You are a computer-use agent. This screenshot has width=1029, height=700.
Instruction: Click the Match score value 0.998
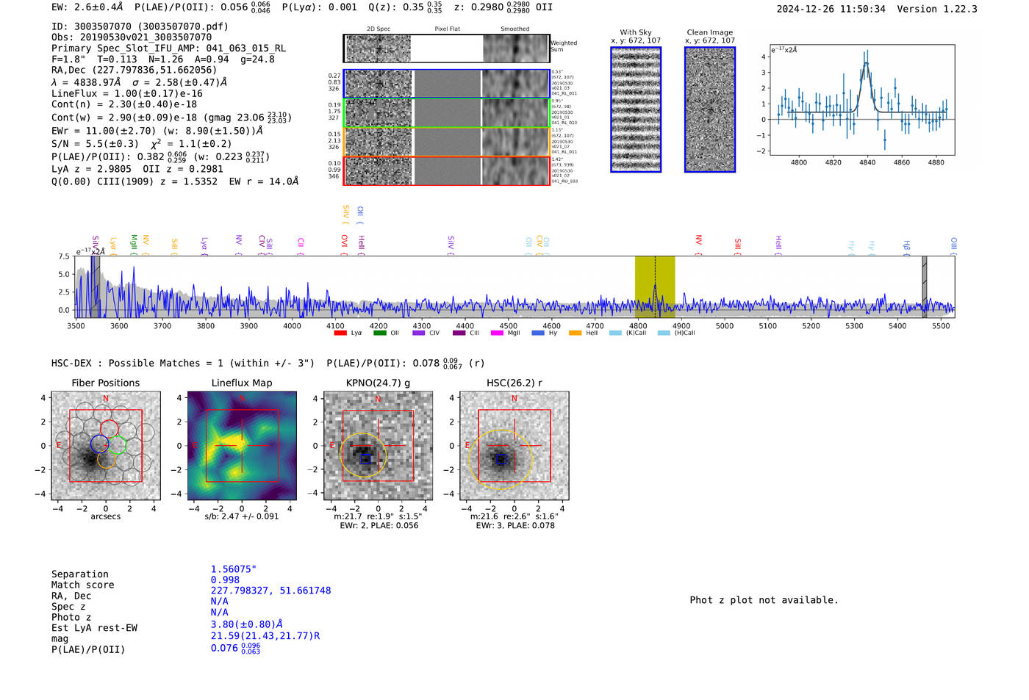(x=225, y=580)
